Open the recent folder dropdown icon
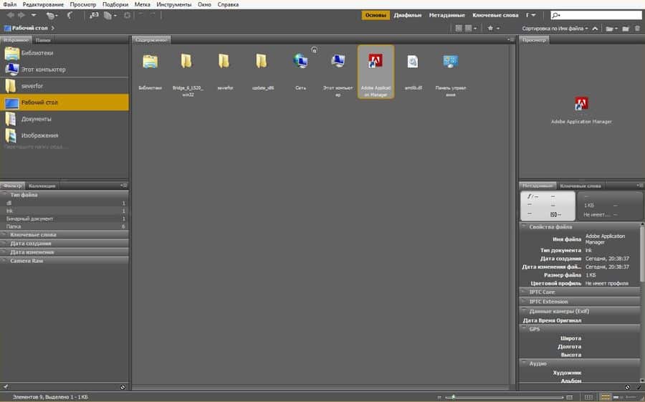645x402 pixels. click(612, 29)
